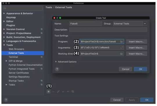Select Startup Tasks
The height and width of the screenshot is (106, 157).
[16, 81]
